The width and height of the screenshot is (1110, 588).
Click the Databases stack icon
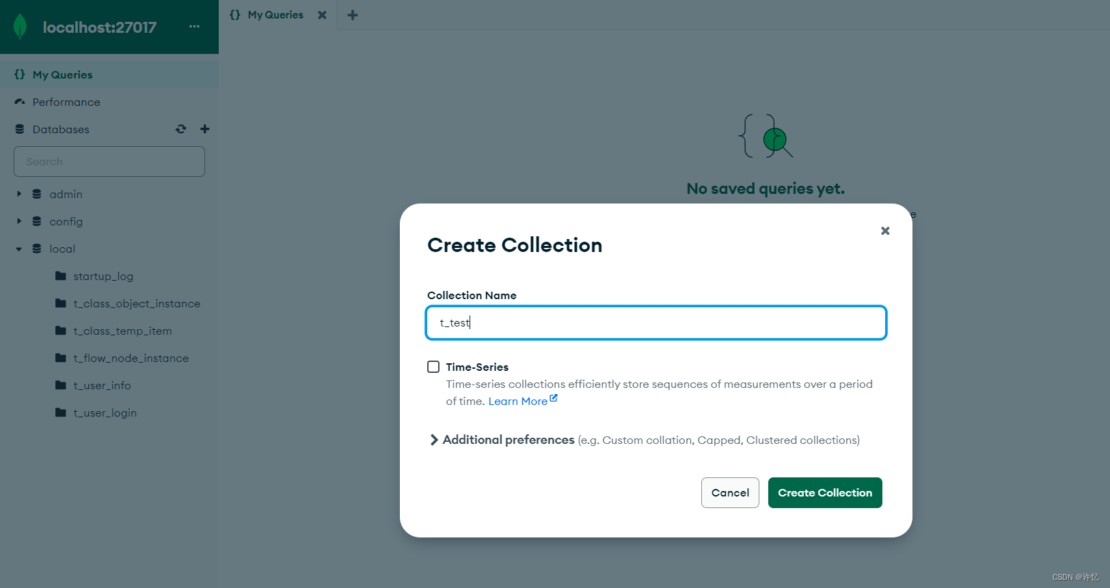[x=20, y=129]
